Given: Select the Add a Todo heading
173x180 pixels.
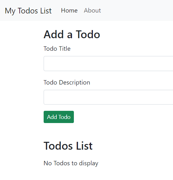Looking at the screenshot, I should click(72, 34).
